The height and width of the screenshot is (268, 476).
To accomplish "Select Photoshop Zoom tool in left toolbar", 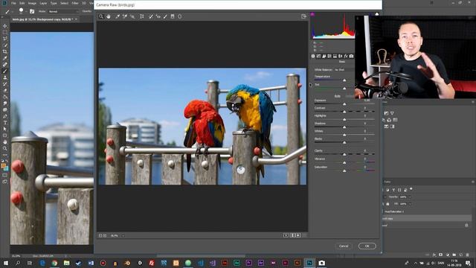I will click(x=5, y=148).
